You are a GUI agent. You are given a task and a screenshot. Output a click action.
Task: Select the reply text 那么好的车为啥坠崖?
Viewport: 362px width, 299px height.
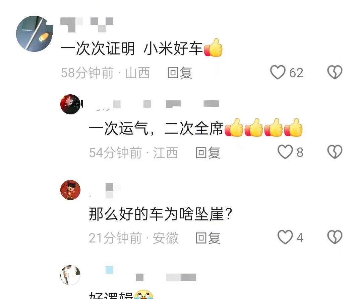tap(161, 214)
